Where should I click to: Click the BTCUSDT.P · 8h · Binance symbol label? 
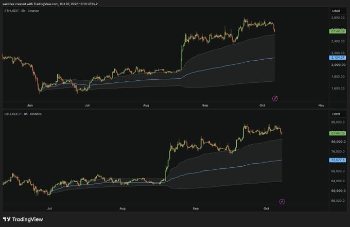(x=23, y=114)
